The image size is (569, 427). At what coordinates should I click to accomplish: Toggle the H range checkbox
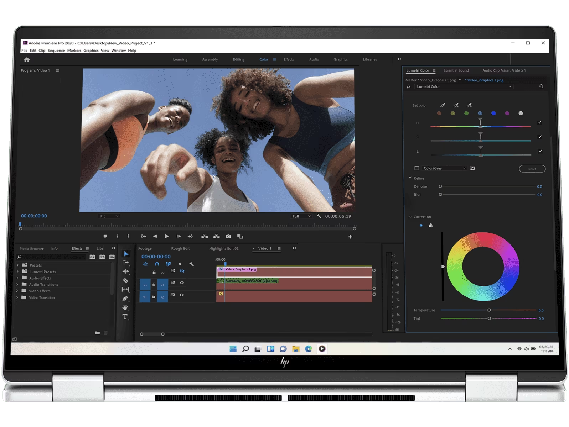click(539, 123)
